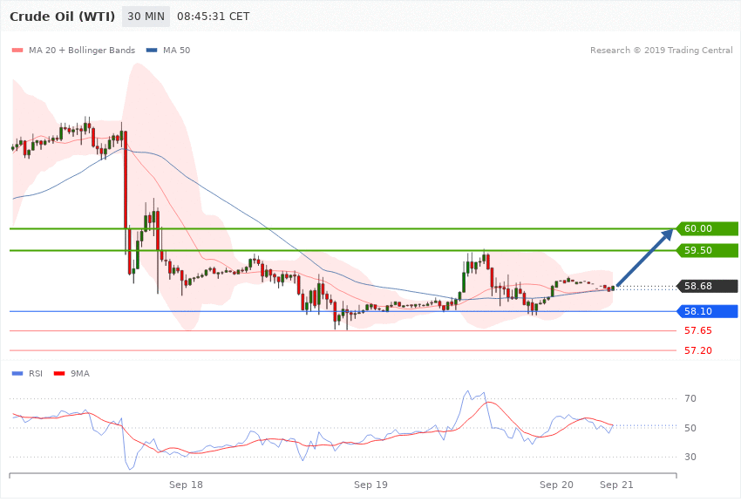This screenshot has width=741, height=502.
Task: Click the MA 20 + Bollinger Bands legend label
Action: tap(82, 50)
